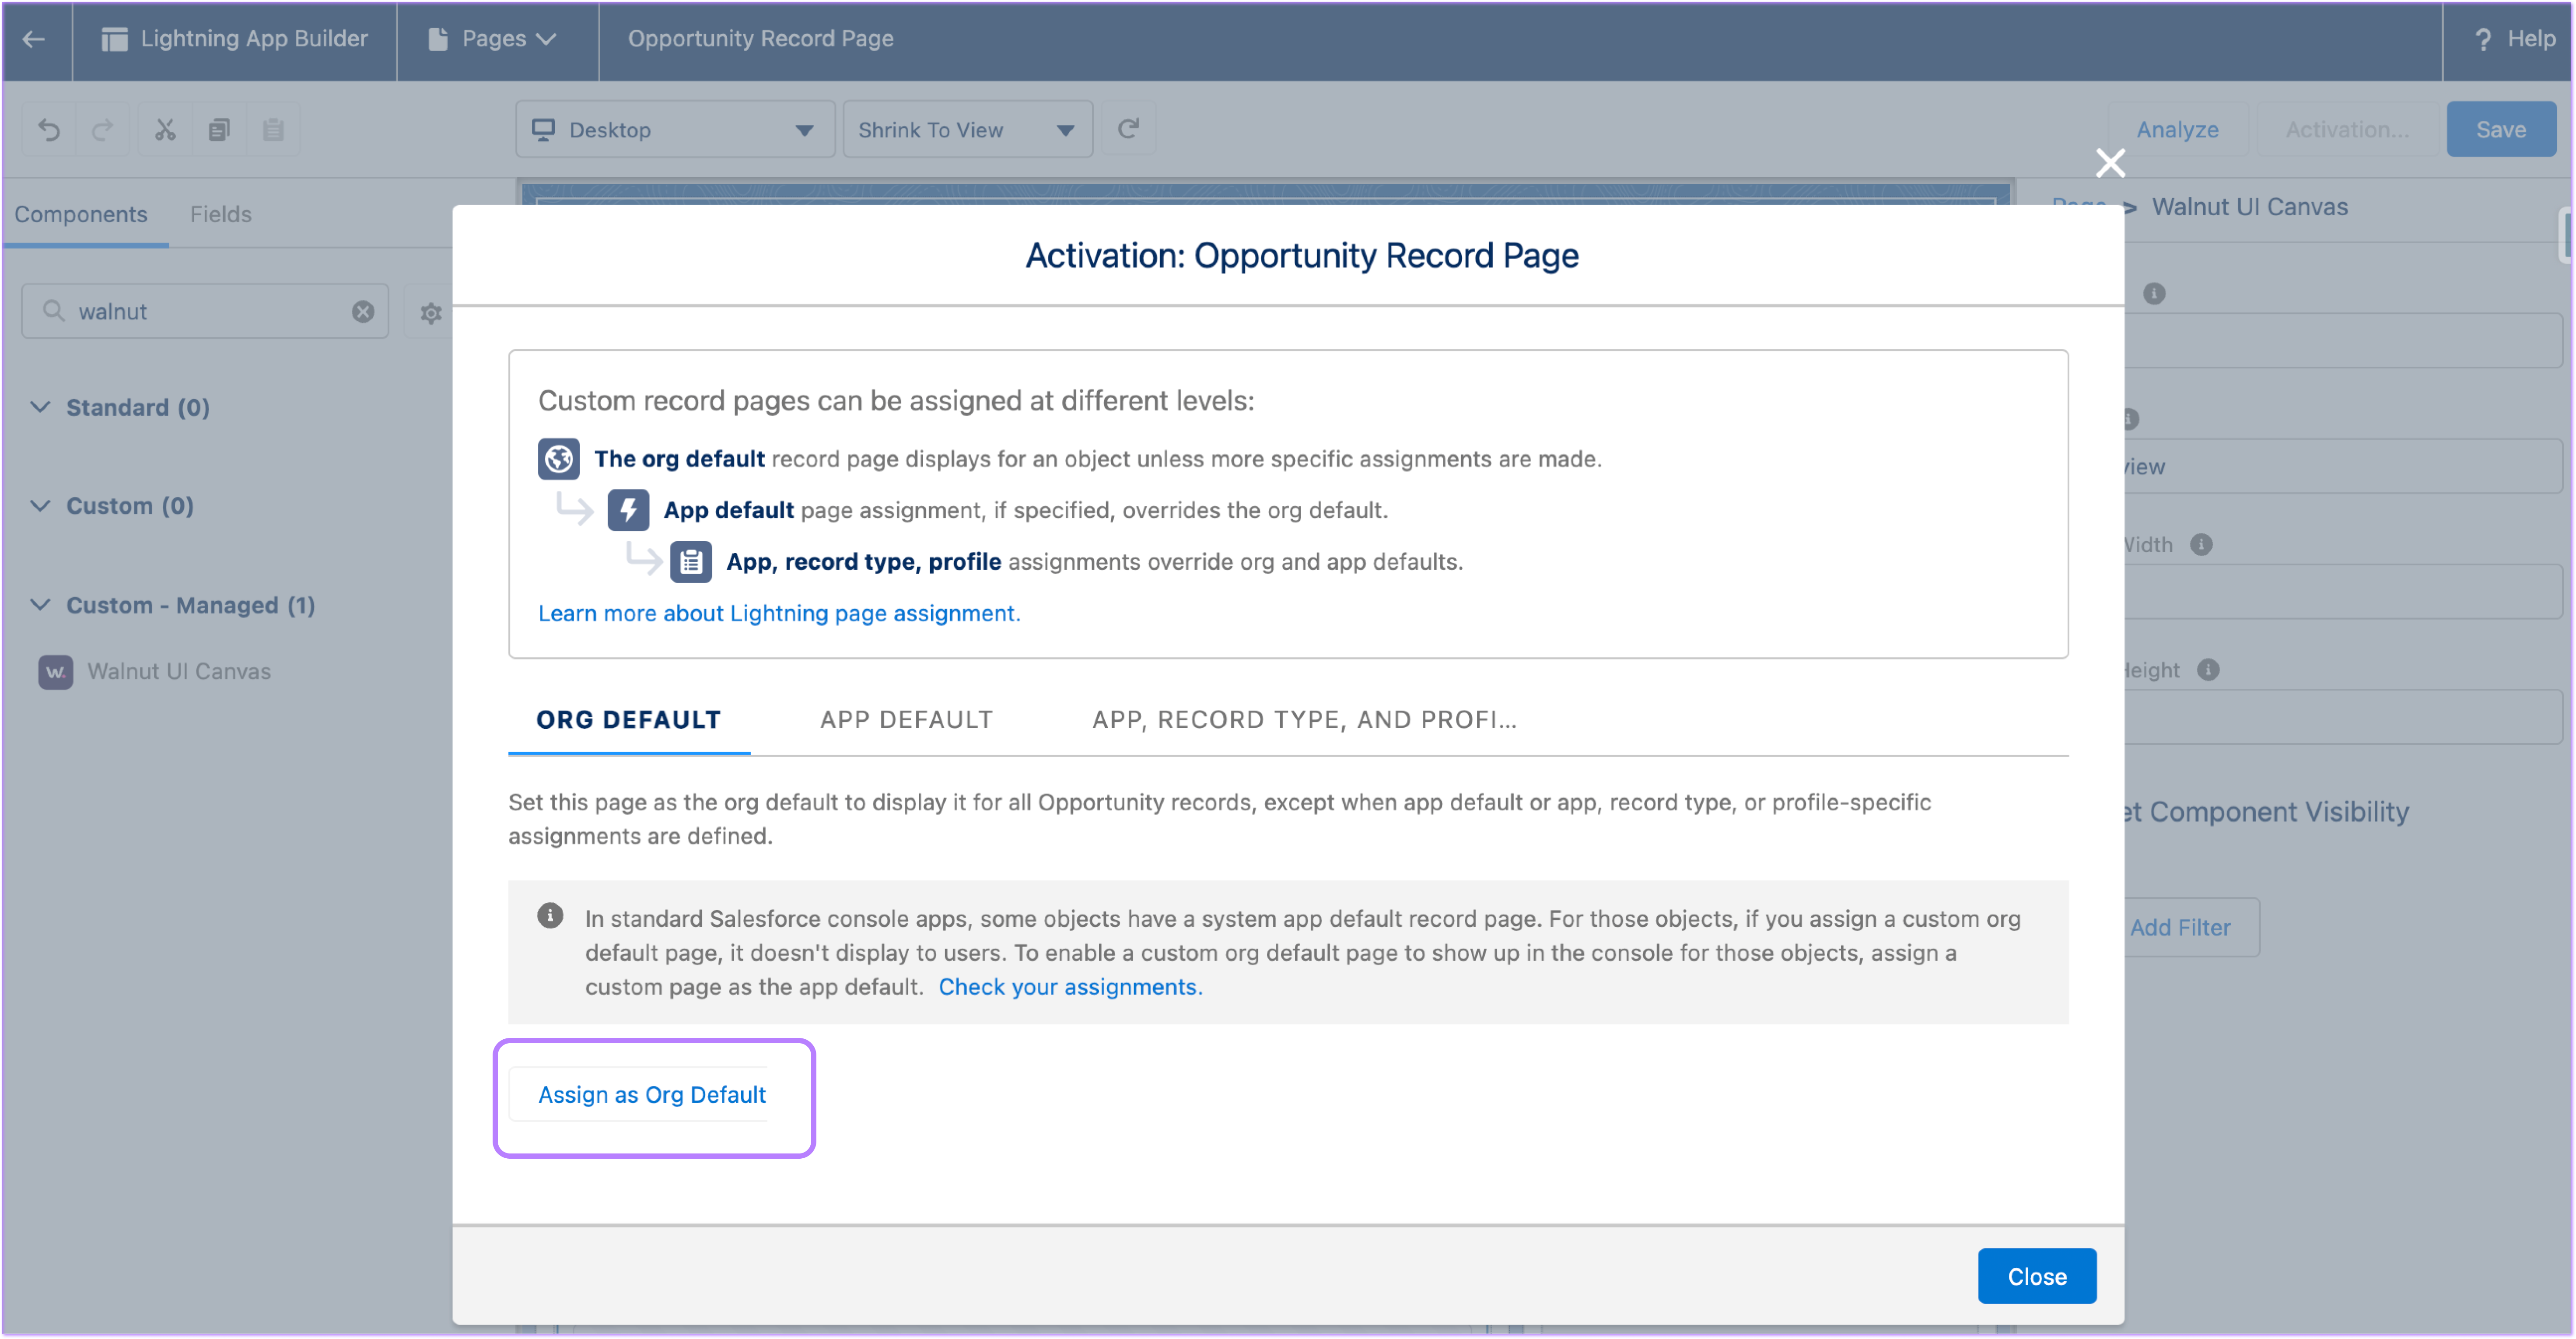
Task: Click the info icon in console notice
Action: [x=550, y=916]
